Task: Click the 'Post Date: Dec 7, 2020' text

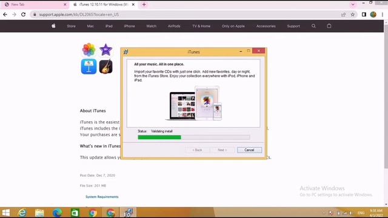Action: click(98, 175)
